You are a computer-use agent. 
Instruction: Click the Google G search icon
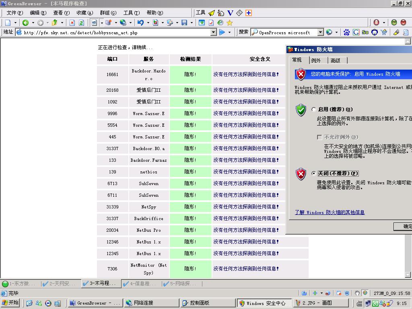pyautogui.click(x=356, y=32)
